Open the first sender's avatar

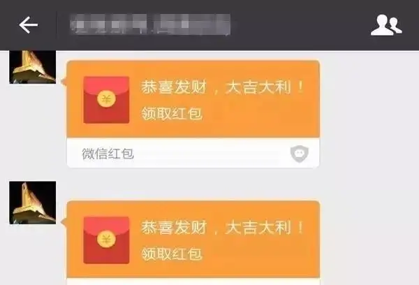33,67
